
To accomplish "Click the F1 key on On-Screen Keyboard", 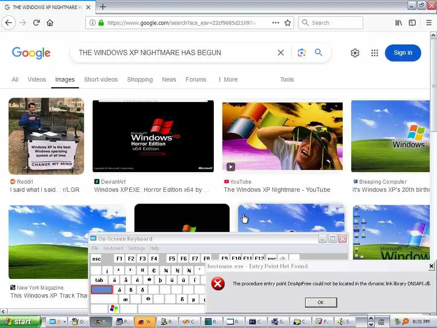I will [x=119, y=258].
